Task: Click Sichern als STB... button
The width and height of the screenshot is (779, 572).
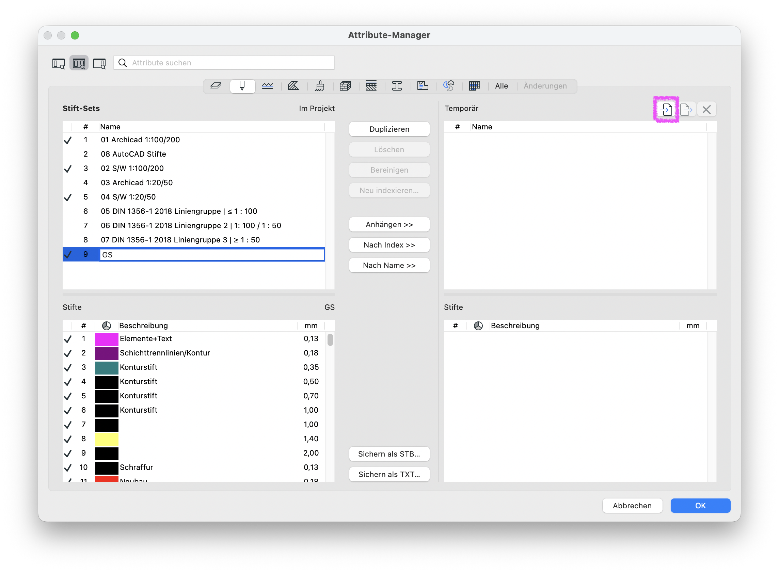Action: [x=389, y=454]
